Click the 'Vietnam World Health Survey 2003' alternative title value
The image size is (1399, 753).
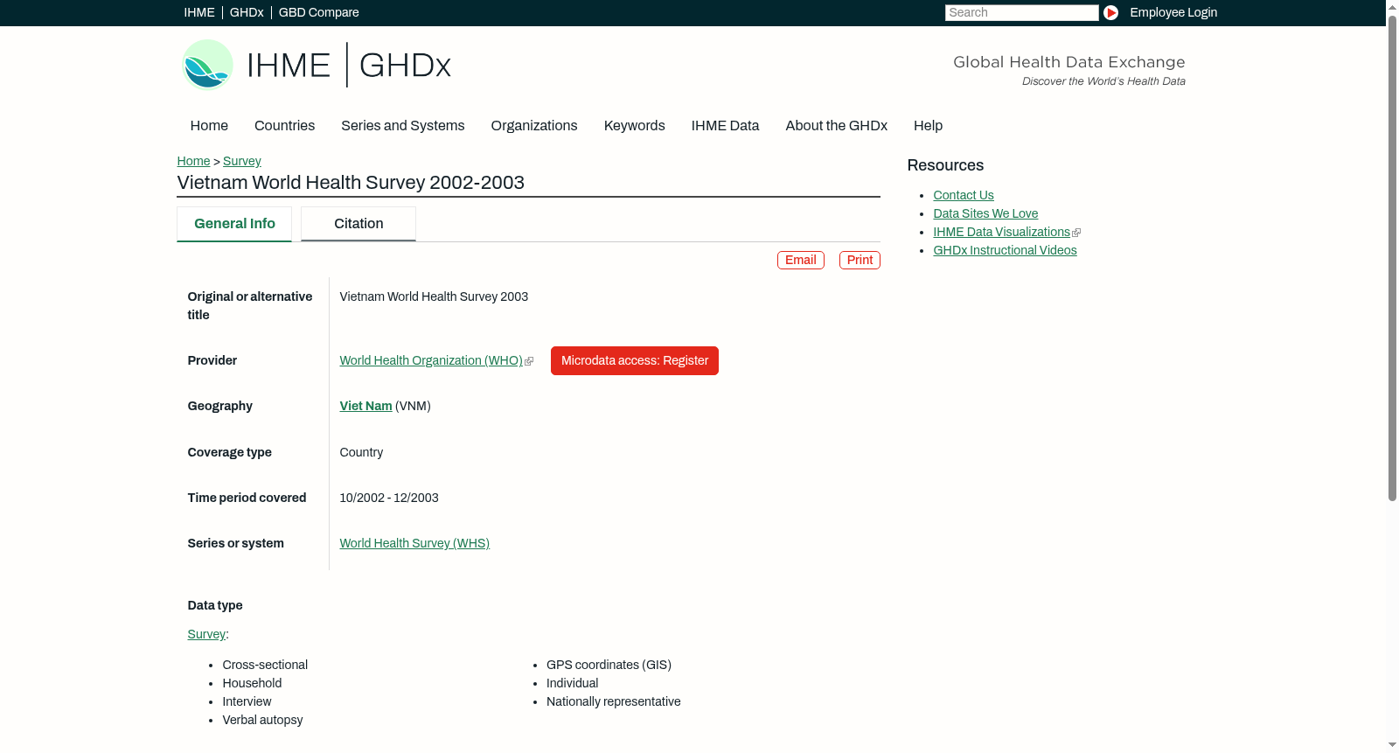(x=434, y=296)
